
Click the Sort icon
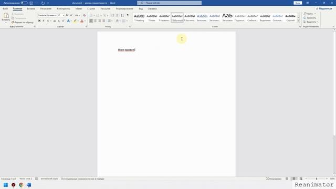122,15
